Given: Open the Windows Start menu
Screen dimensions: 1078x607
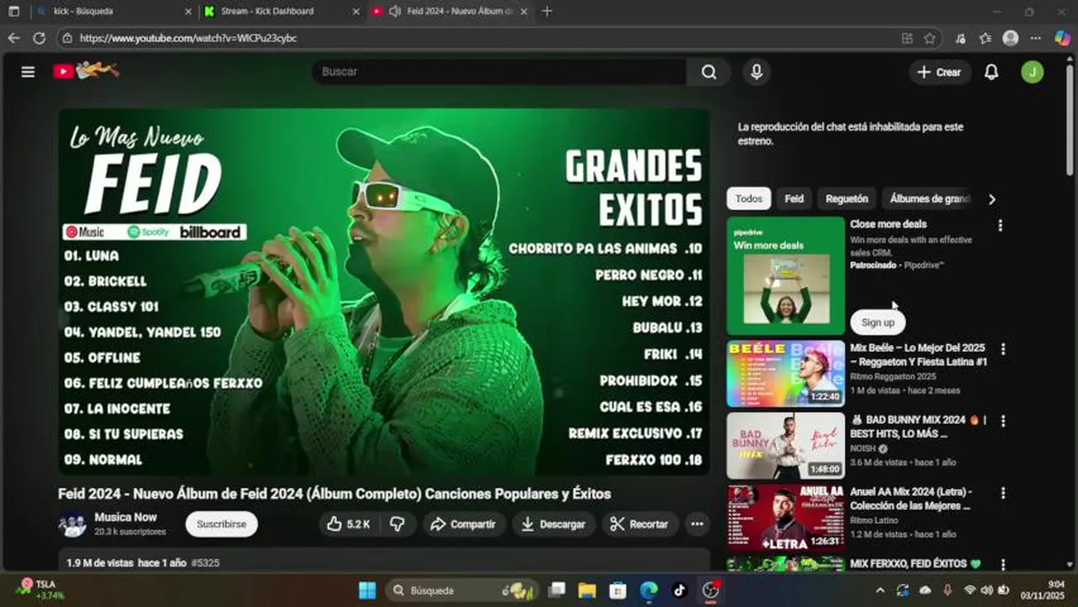Looking at the screenshot, I should 368,590.
